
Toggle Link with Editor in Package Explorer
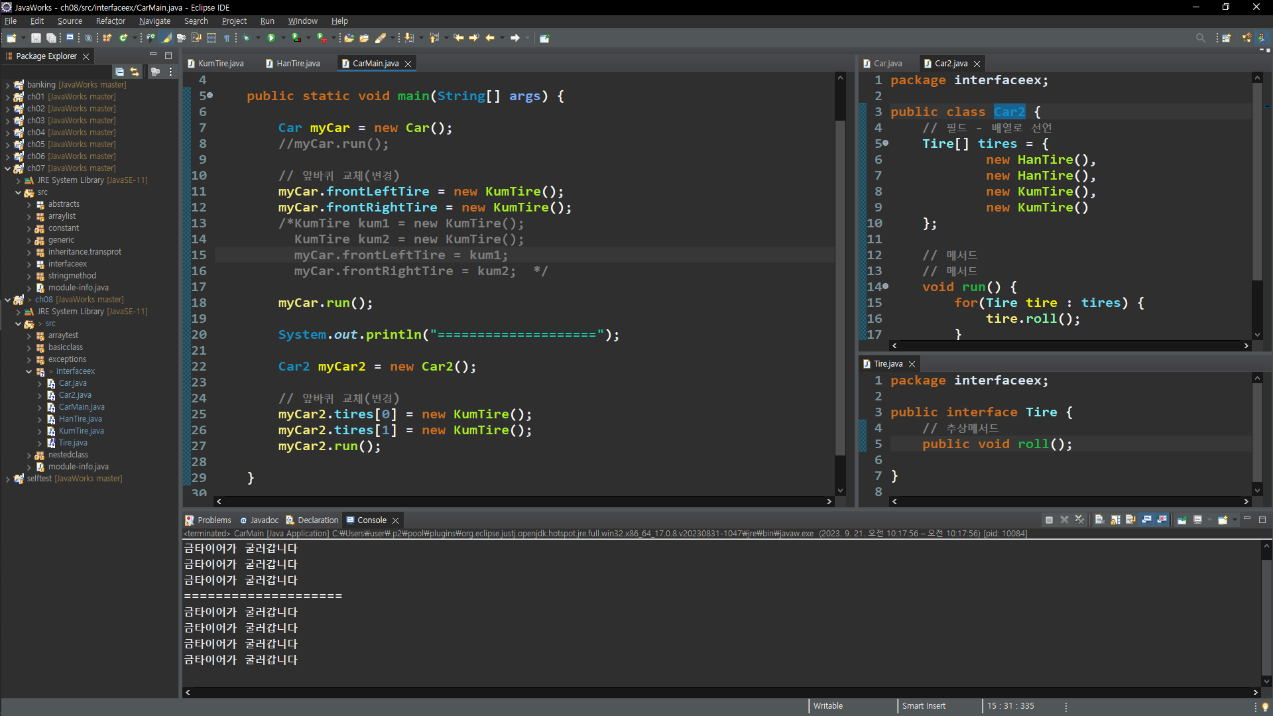click(135, 72)
